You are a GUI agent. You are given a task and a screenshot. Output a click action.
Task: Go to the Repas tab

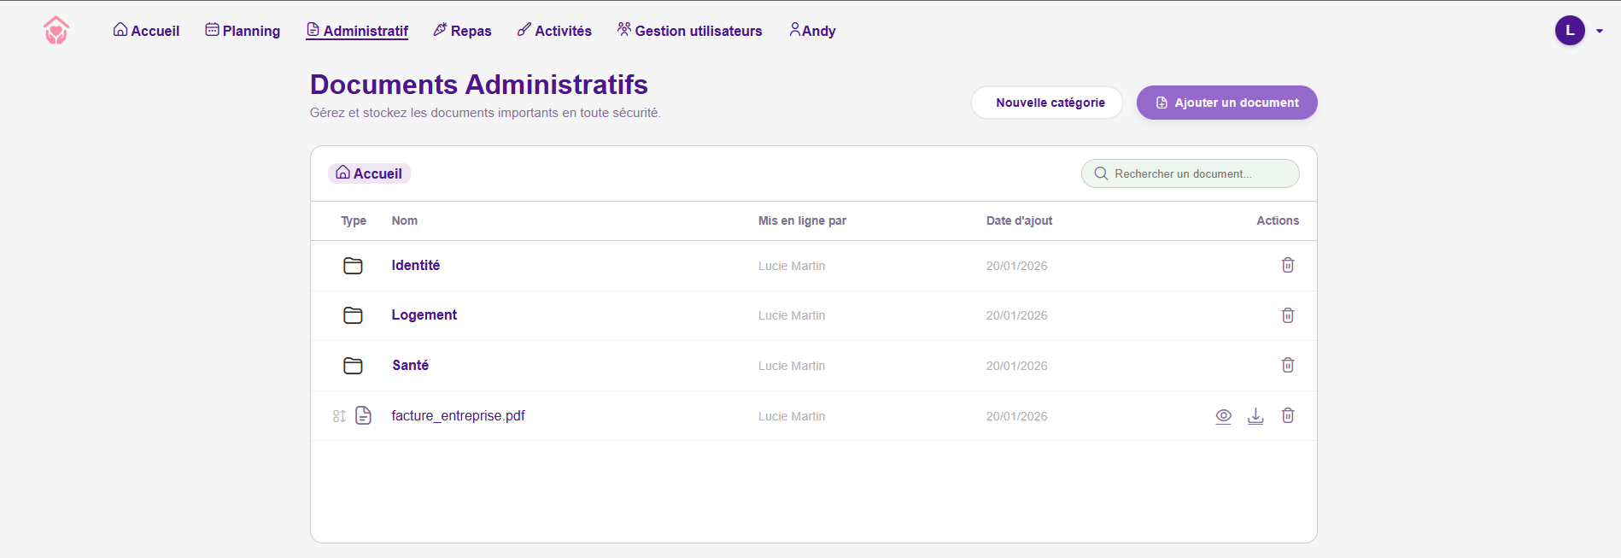(x=462, y=31)
